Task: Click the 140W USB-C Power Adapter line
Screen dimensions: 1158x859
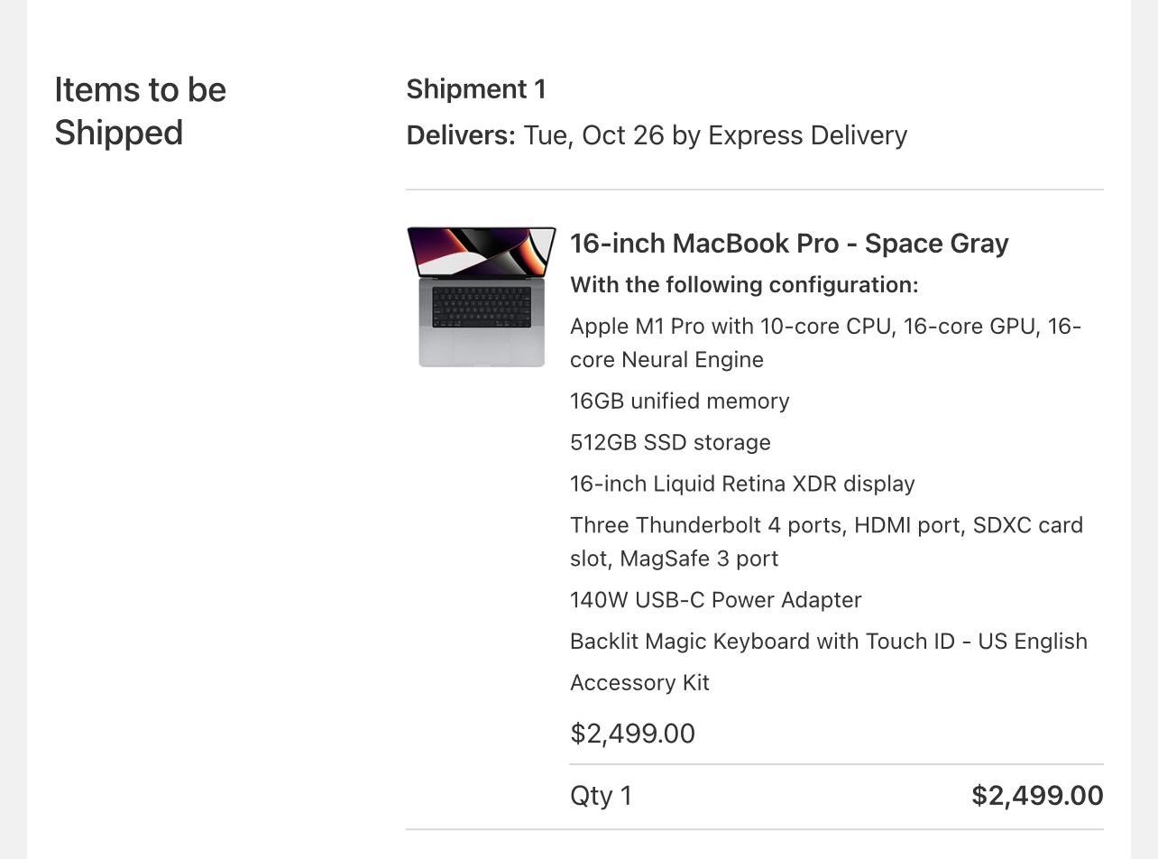Action: pyautogui.click(x=715, y=600)
